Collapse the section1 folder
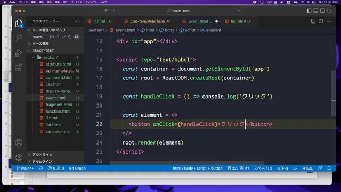Screen dimensions: 341x192 [x=51, y=57]
